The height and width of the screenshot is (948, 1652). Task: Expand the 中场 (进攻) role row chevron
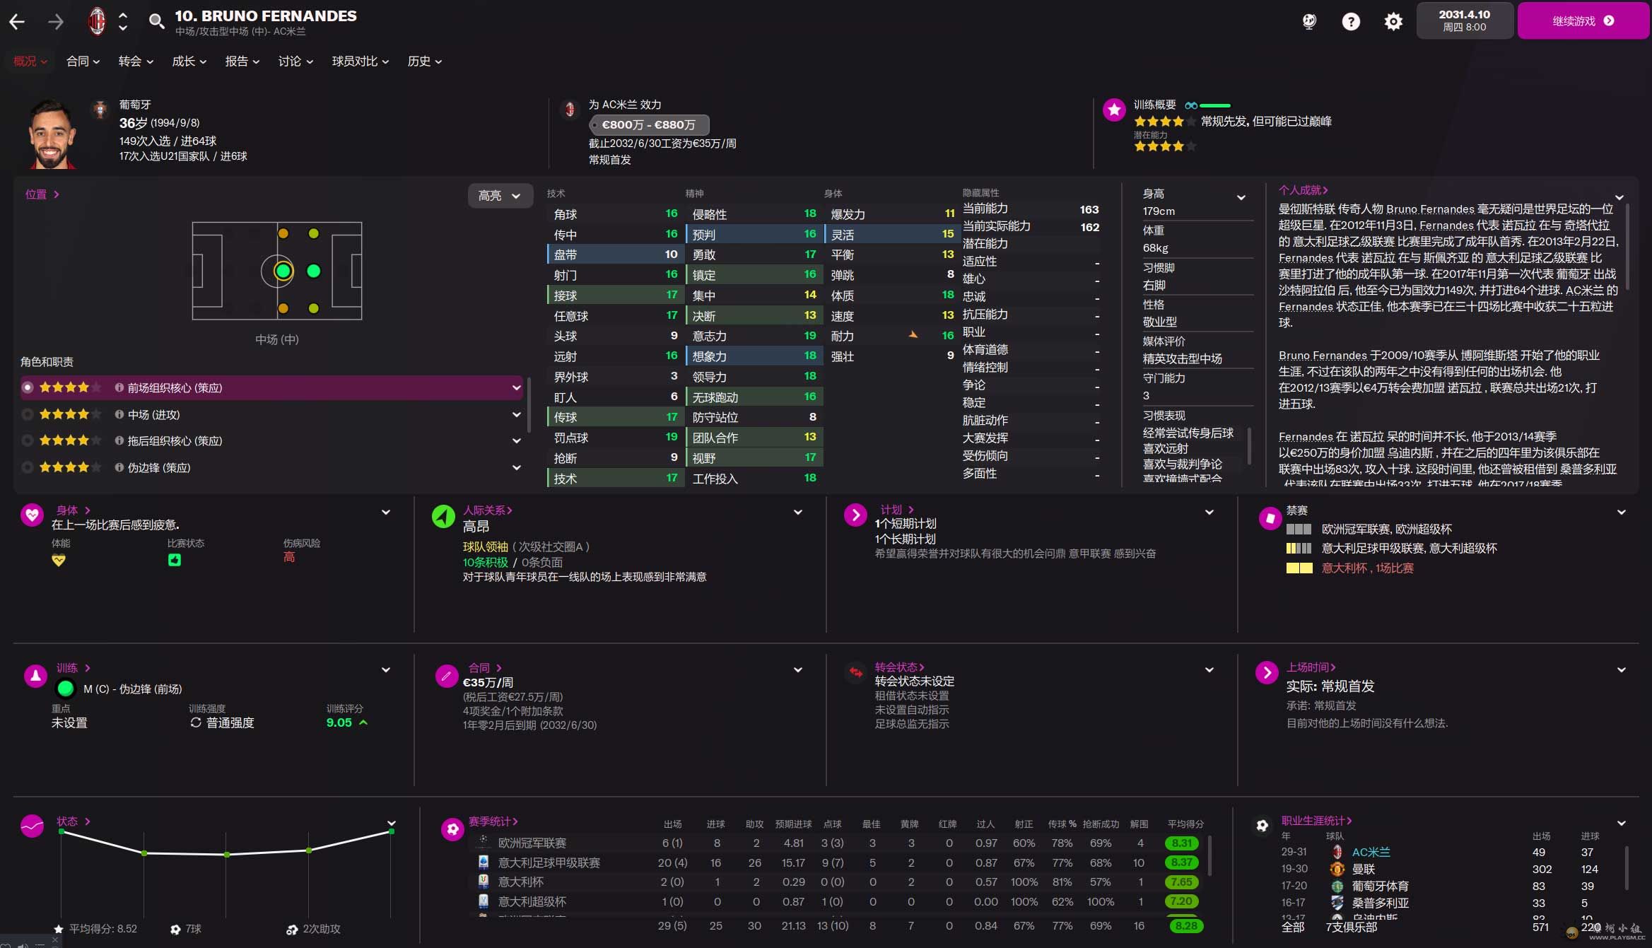(516, 414)
